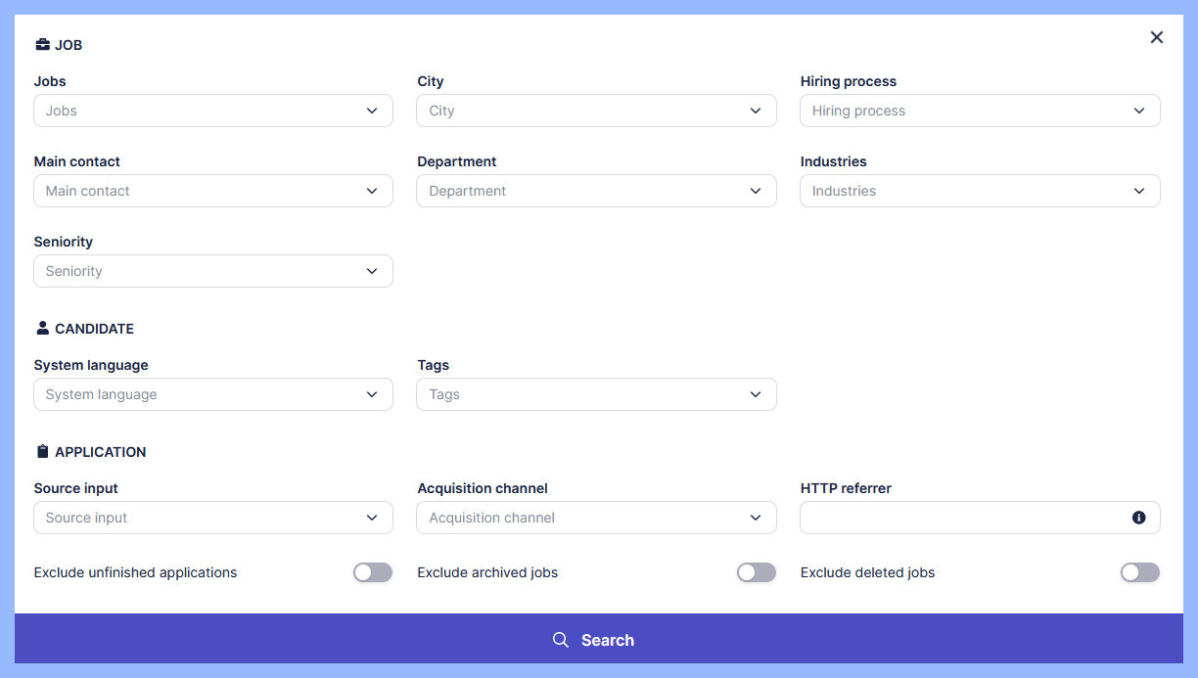This screenshot has width=1198, height=678.
Task: Open the Industries dropdown chevron
Action: point(1138,191)
